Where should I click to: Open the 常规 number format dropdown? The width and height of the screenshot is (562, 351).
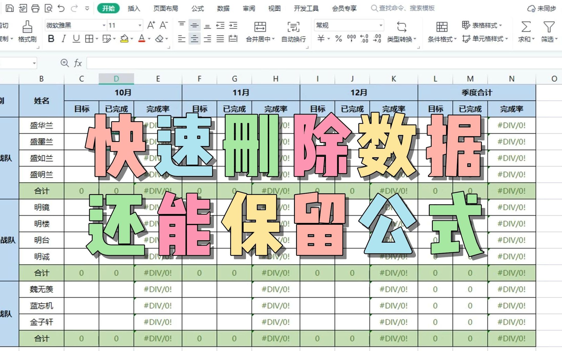(x=381, y=25)
